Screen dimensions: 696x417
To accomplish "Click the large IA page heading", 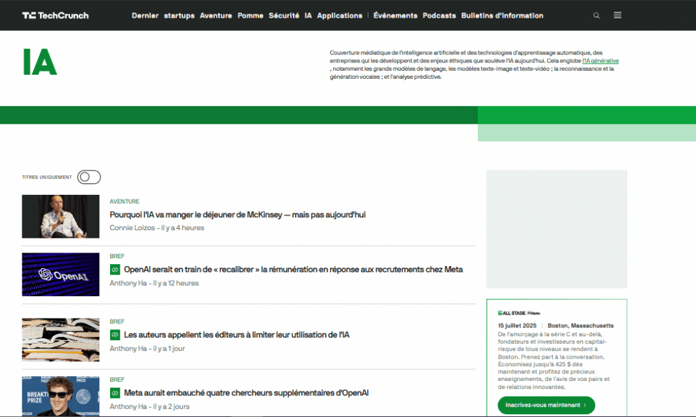I will 40,62.
